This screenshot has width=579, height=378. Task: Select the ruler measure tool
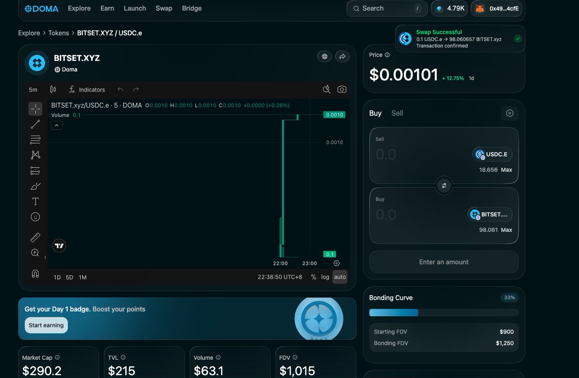coord(35,237)
